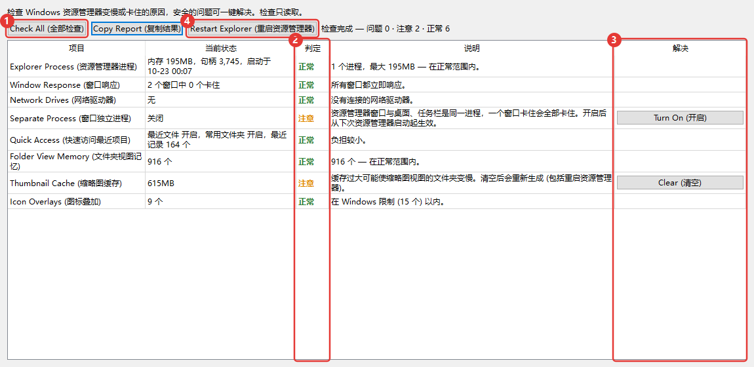Image resolution: width=754 pixels, height=367 pixels.
Task: Click the 615MB status cell
Action: point(221,183)
